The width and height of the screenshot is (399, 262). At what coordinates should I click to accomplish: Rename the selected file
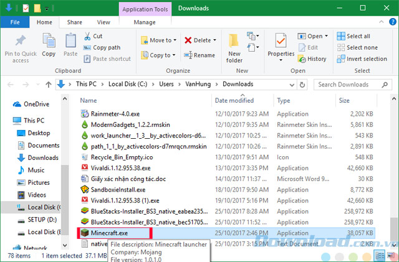[199, 55]
